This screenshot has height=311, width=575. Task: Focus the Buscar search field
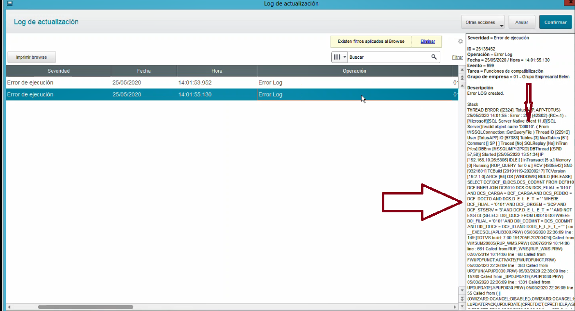point(389,57)
